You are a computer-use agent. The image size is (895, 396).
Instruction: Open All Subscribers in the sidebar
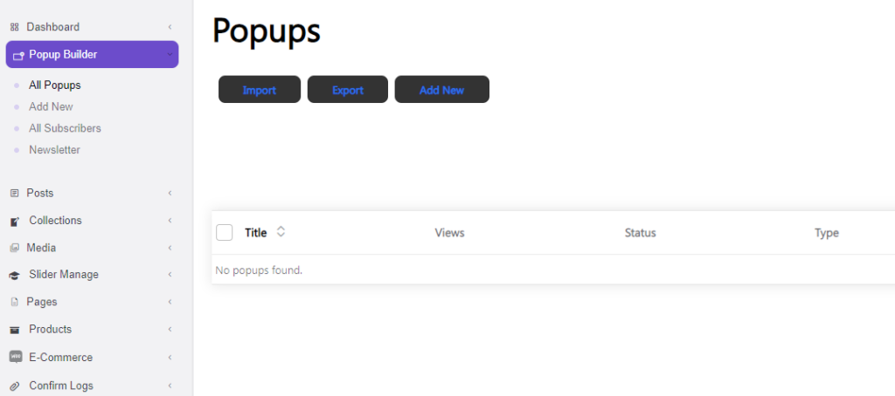65,128
